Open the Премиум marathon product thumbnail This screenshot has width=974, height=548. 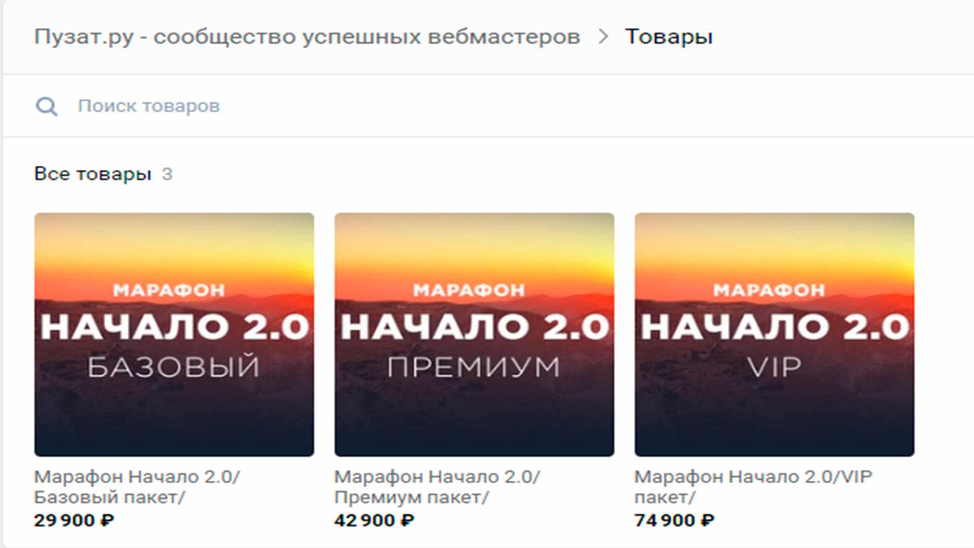[474, 334]
